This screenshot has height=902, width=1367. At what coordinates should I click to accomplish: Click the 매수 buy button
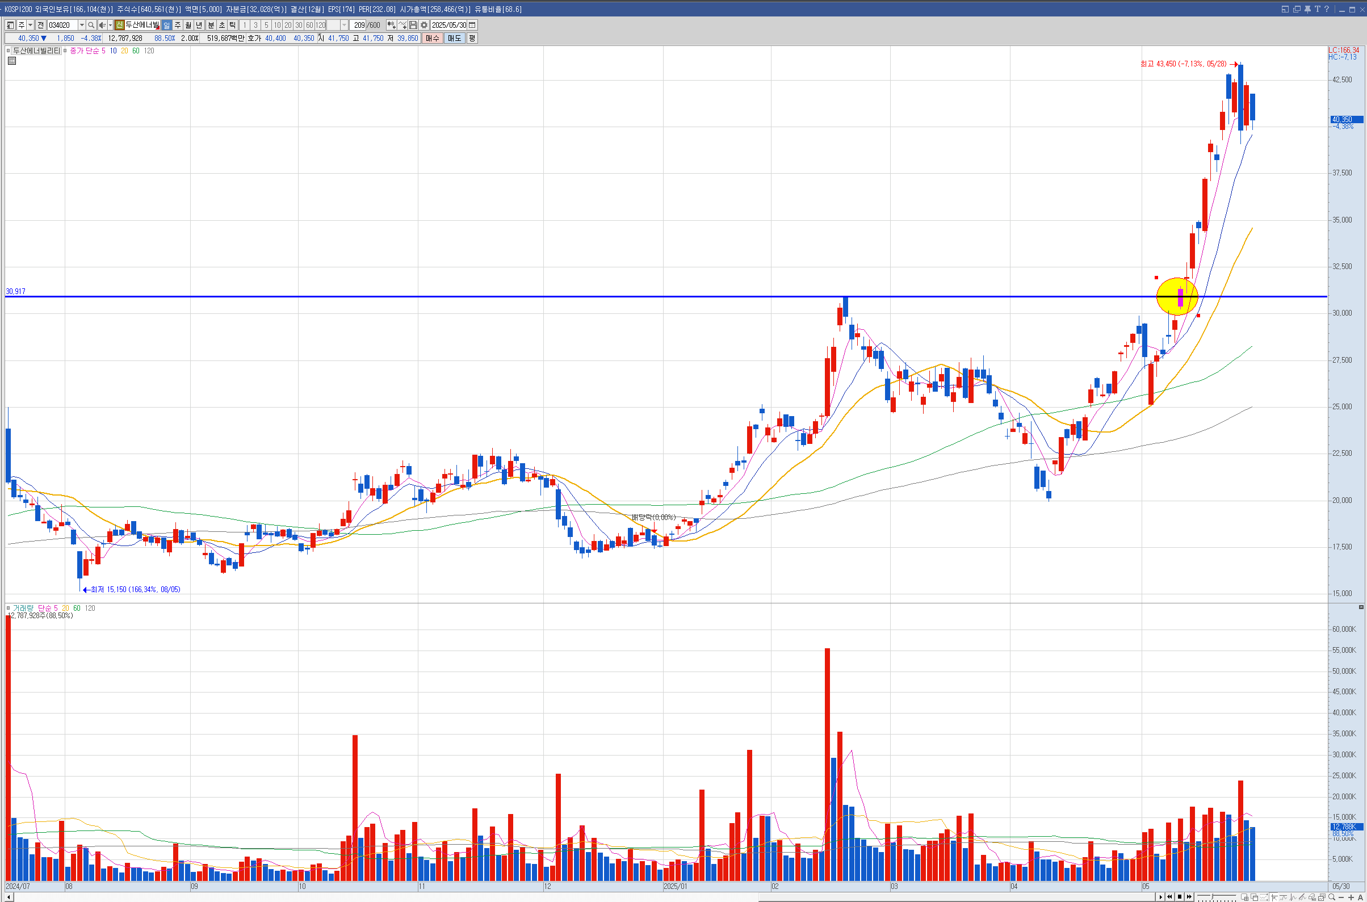pos(432,39)
